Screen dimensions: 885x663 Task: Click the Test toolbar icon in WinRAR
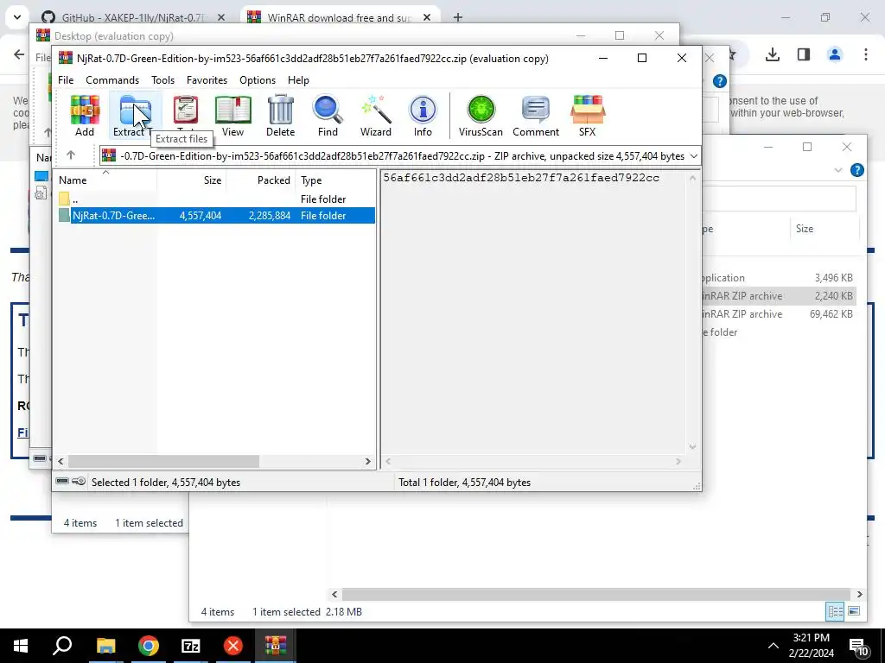[x=186, y=116]
